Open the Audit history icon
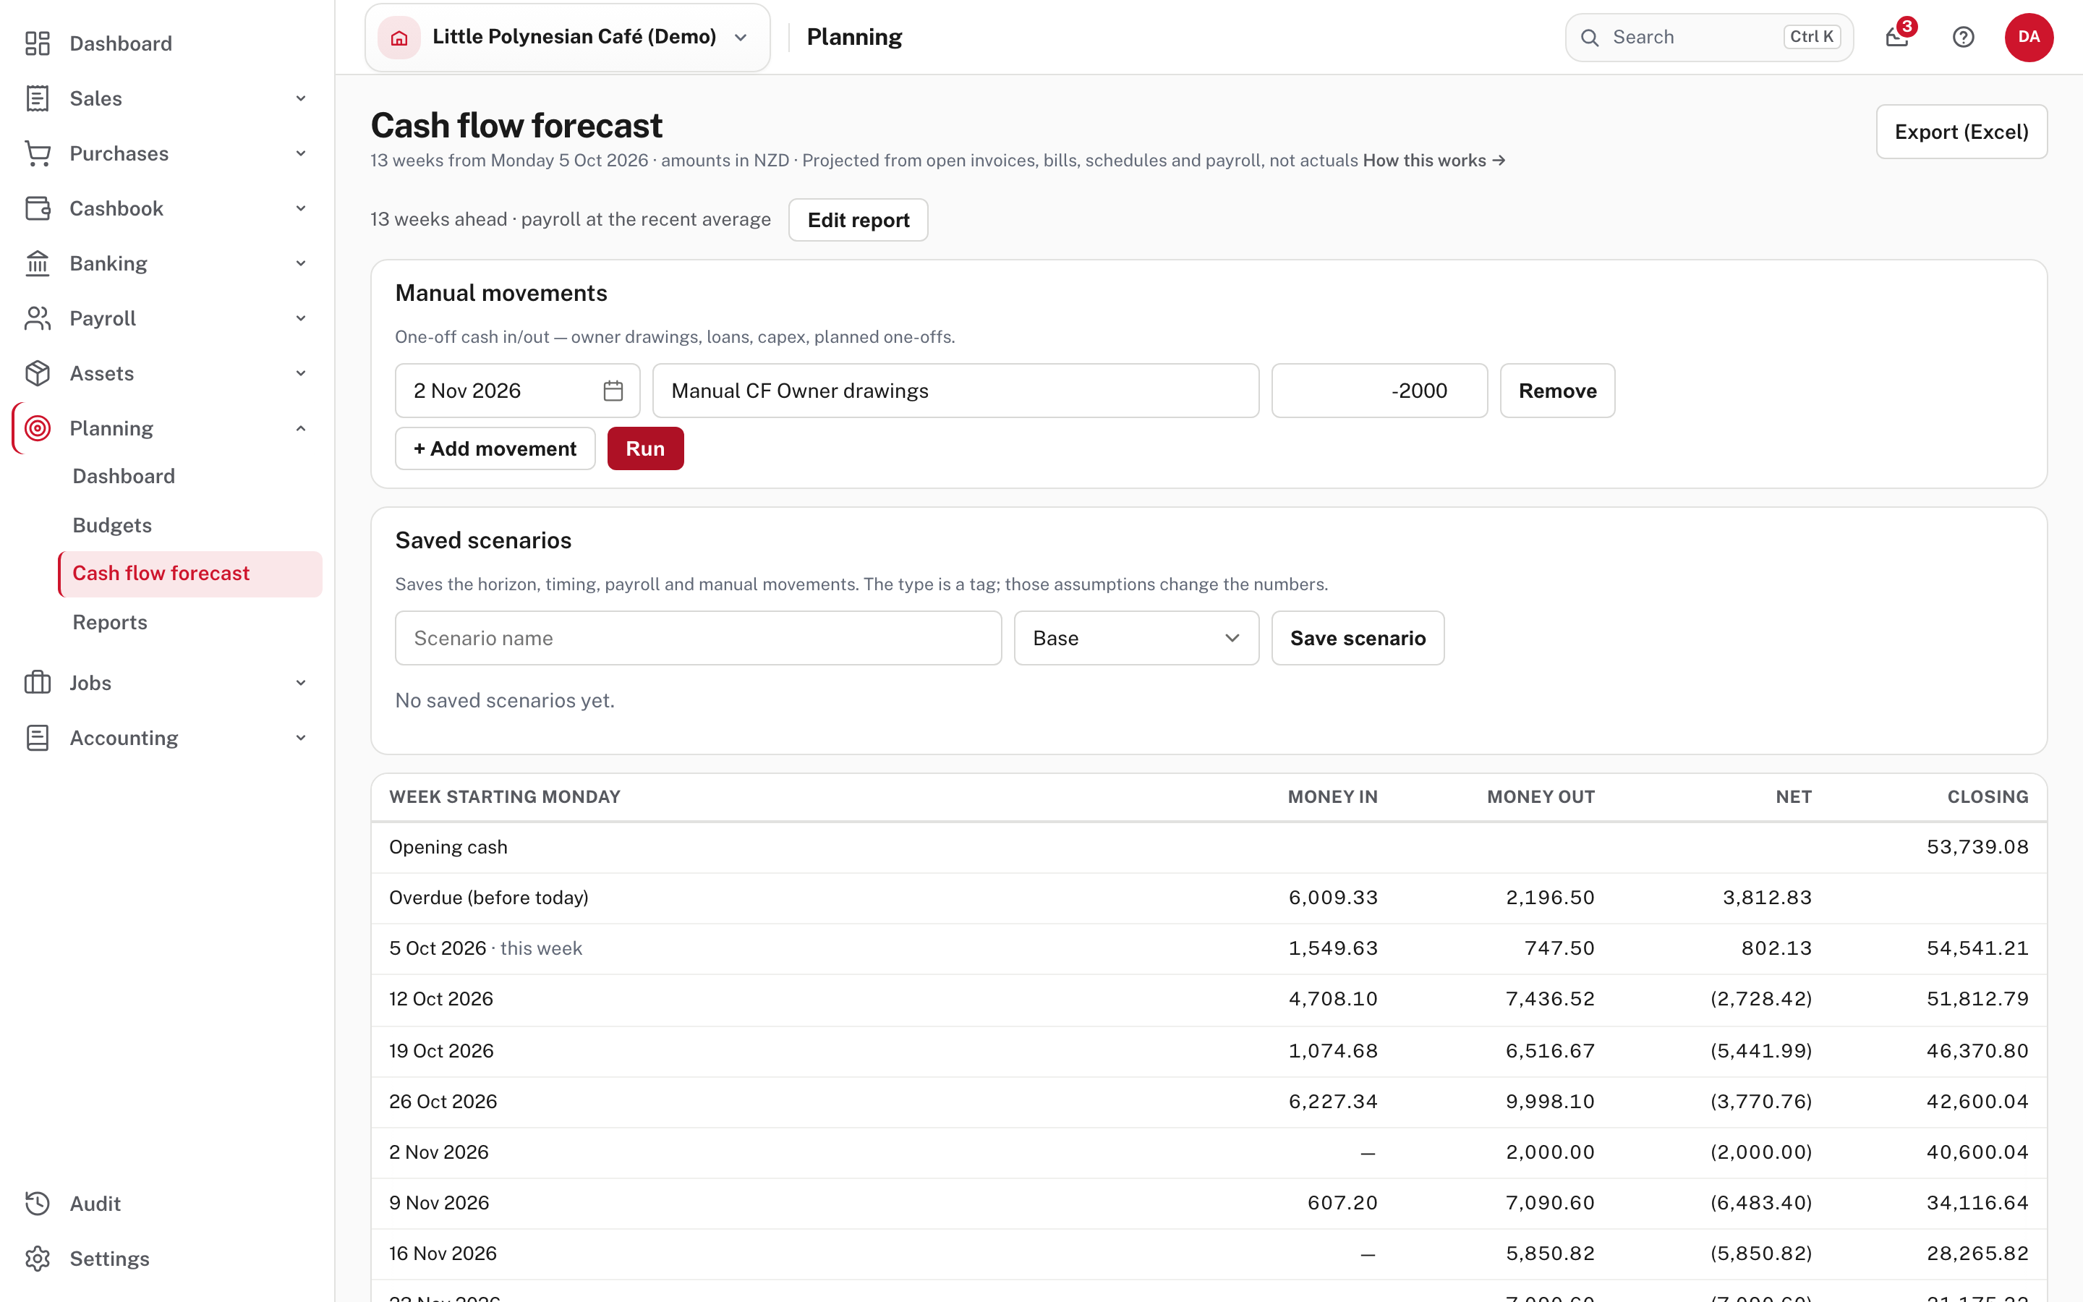The image size is (2083, 1302). (x=37, y=1204)
